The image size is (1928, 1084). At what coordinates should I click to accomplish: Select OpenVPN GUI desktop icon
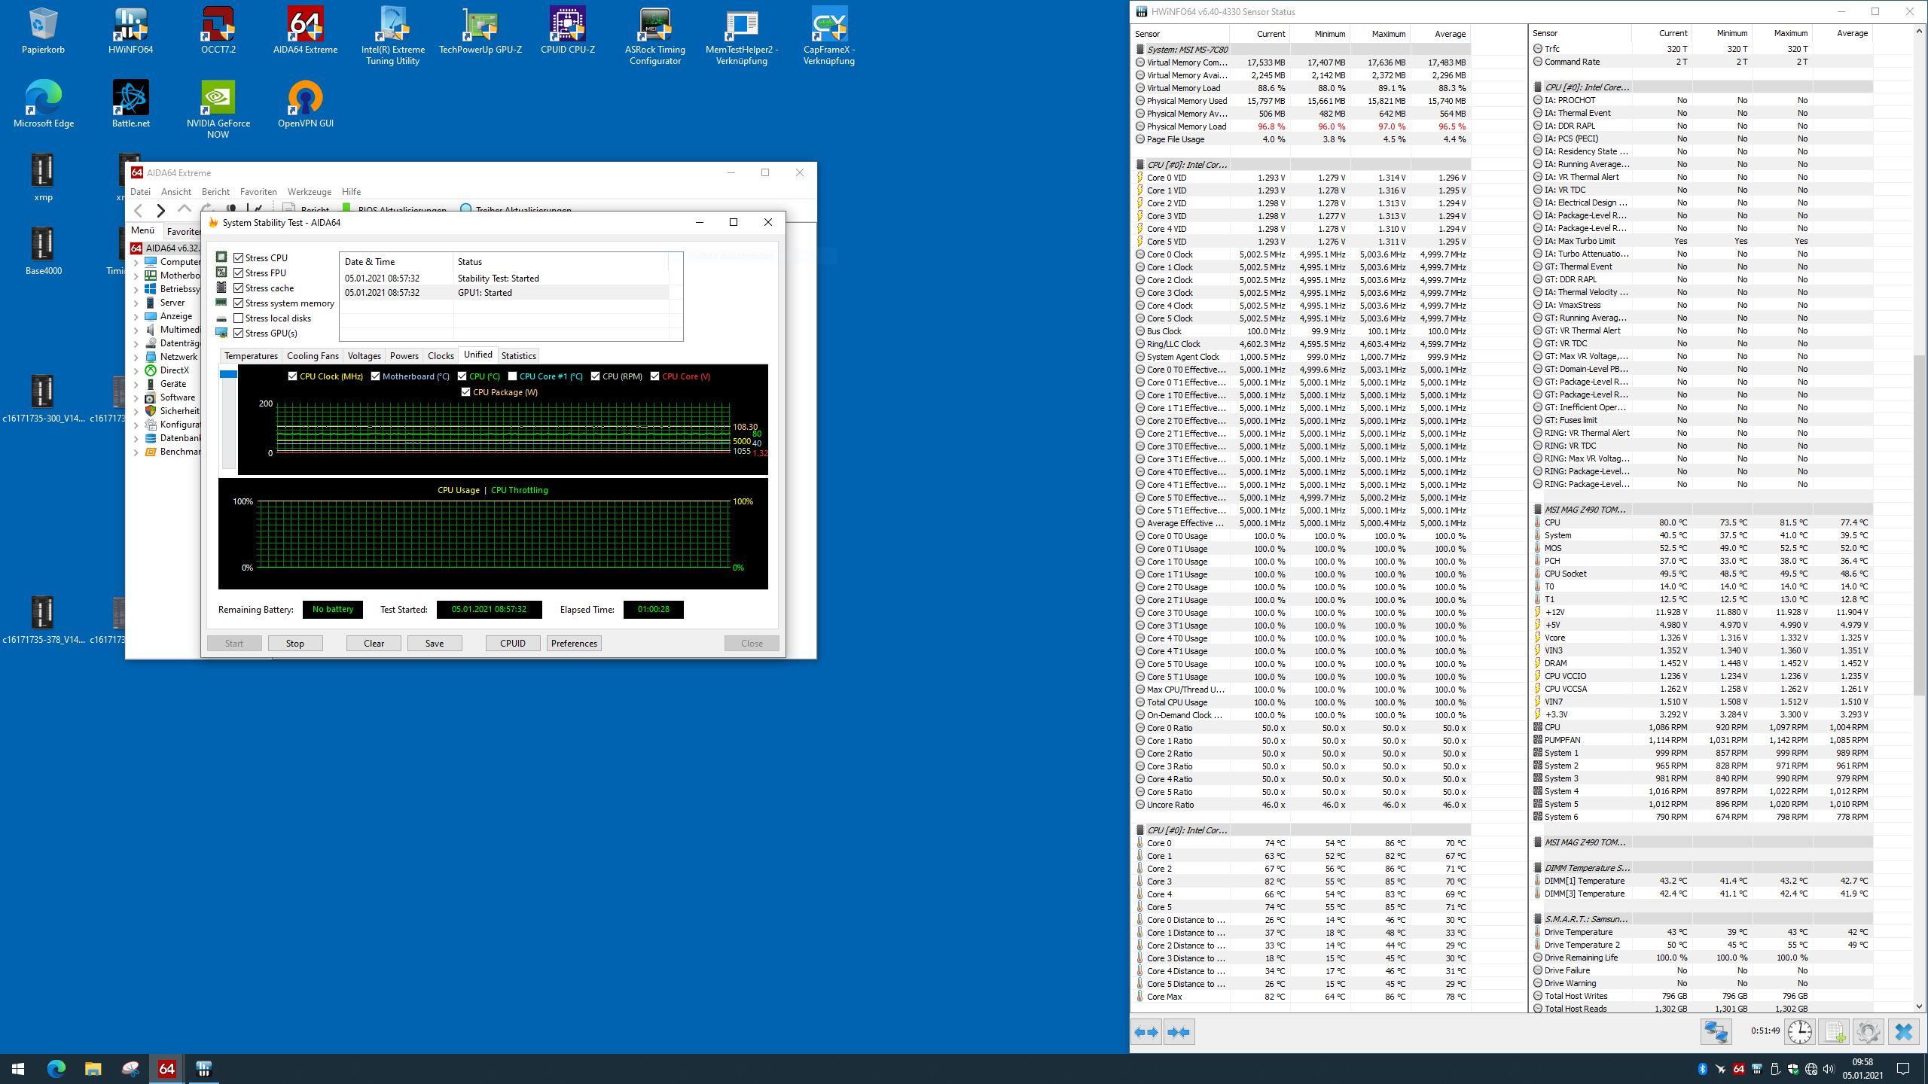point(305,104)
